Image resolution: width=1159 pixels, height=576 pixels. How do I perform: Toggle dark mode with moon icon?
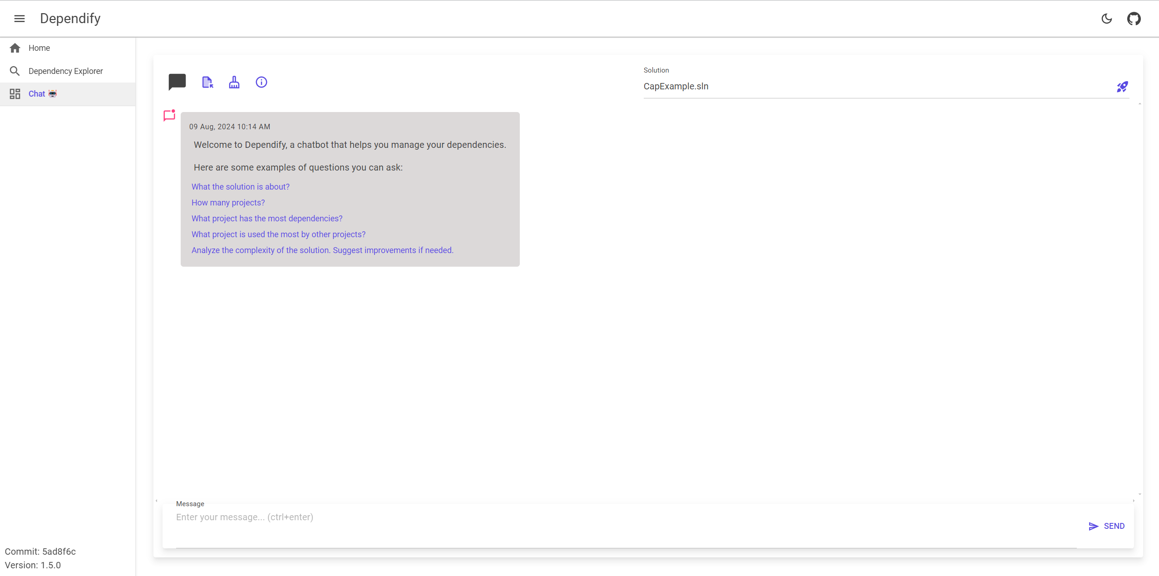[x=1106, y=19]
